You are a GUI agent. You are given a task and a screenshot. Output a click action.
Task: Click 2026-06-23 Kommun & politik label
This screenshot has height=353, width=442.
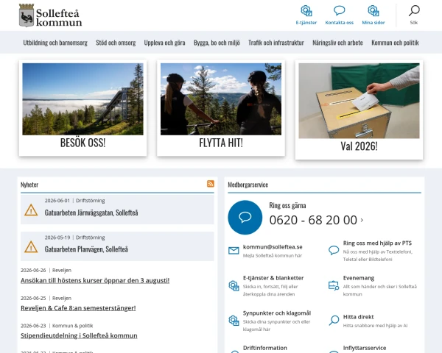pos(57,326)
